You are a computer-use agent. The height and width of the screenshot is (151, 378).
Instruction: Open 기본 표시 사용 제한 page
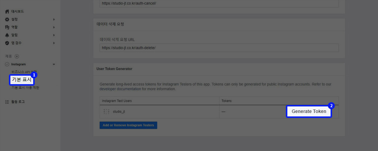point(25,88)
